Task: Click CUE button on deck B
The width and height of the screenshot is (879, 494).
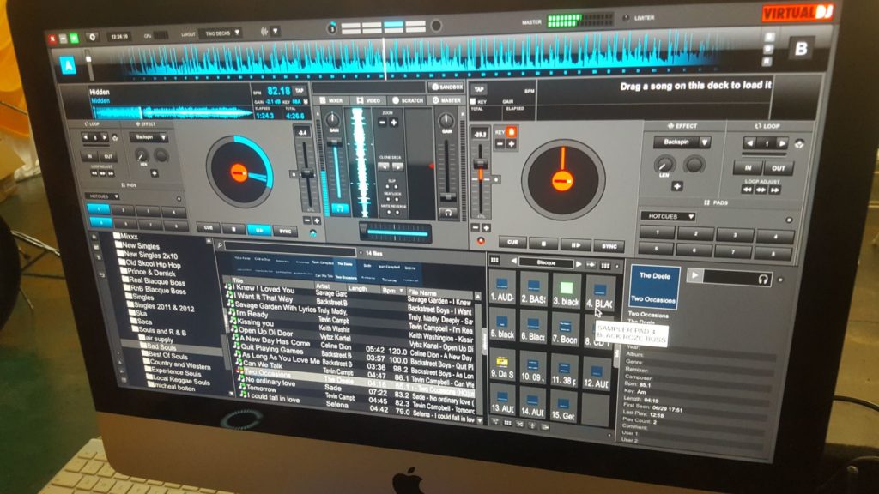Action: [512, 243]
